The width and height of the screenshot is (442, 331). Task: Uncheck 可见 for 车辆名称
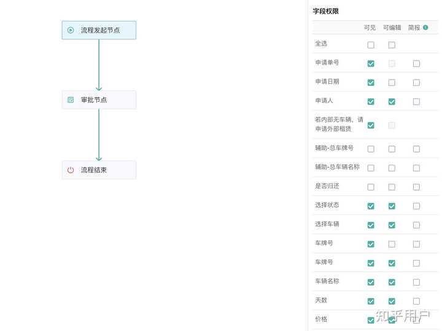[371, 282]
